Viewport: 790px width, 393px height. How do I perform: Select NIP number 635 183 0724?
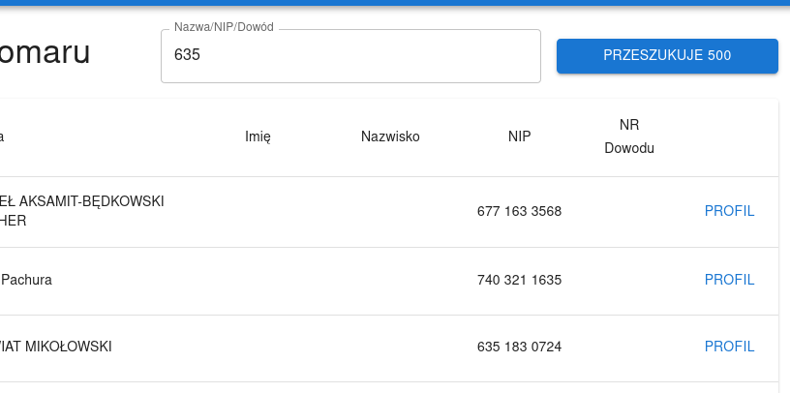click(519, 347)
